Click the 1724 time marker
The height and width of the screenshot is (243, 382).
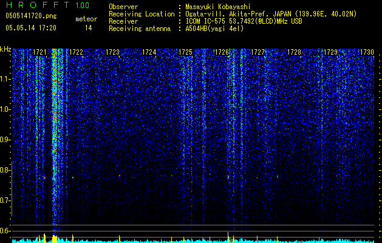click(149, 52)
